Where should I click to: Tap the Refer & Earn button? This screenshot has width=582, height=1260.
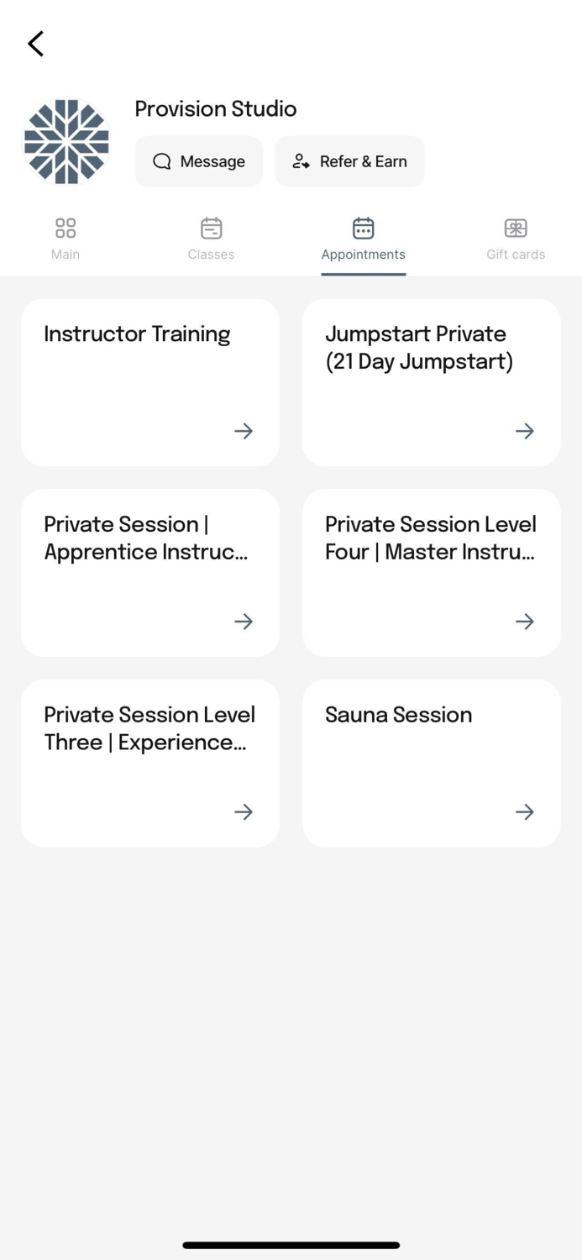click(349, 160)
